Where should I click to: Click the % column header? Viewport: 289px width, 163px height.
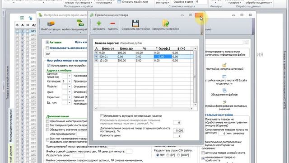(x=144, y=48)
